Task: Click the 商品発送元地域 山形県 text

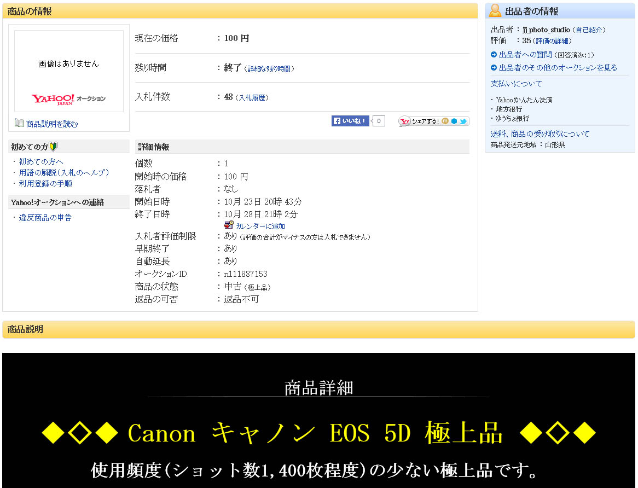Action: click(x=527, y=145)
